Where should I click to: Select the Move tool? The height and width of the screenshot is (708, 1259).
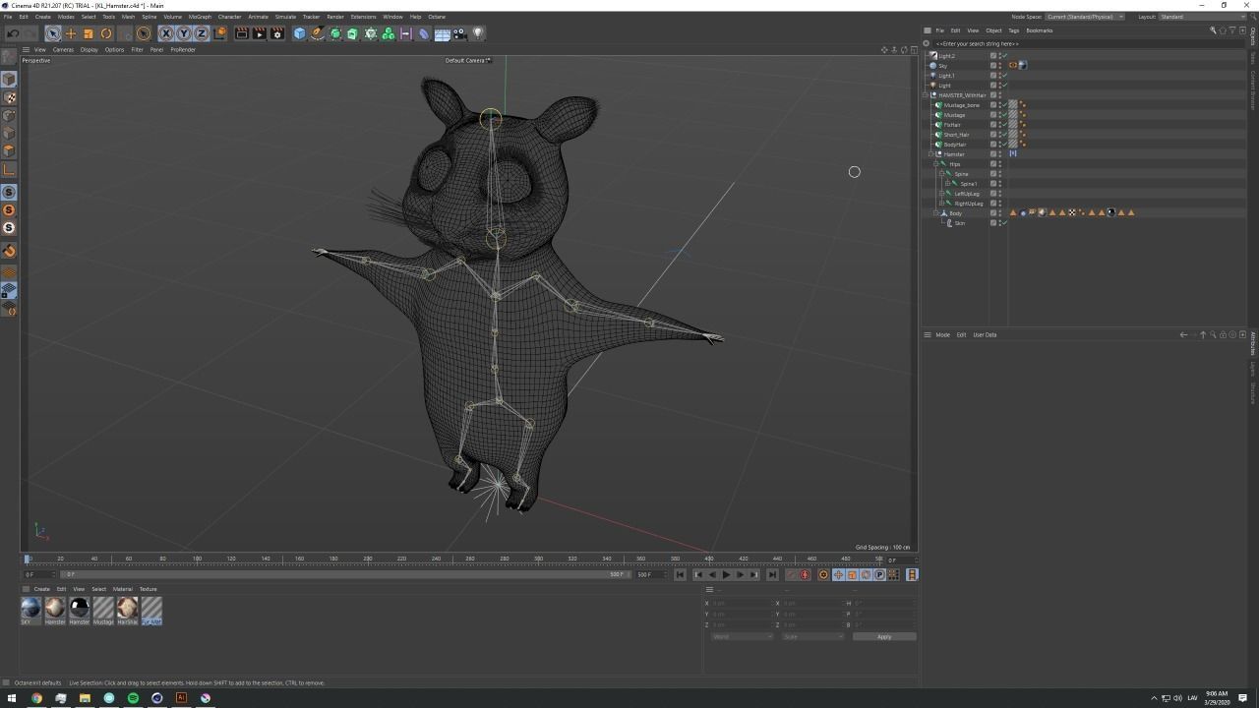[71, 33]
